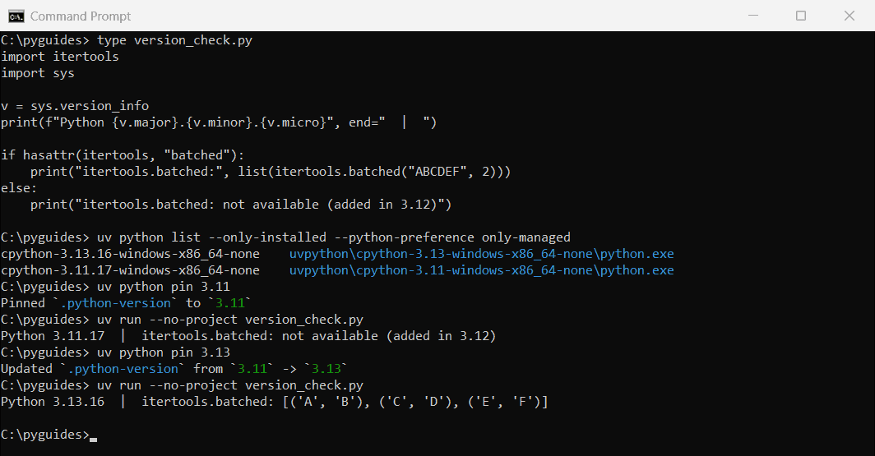Click the batched output list [('A', 'B'), ...]
The height and width of the screenshot is (456, 875).
pos(415,402)
